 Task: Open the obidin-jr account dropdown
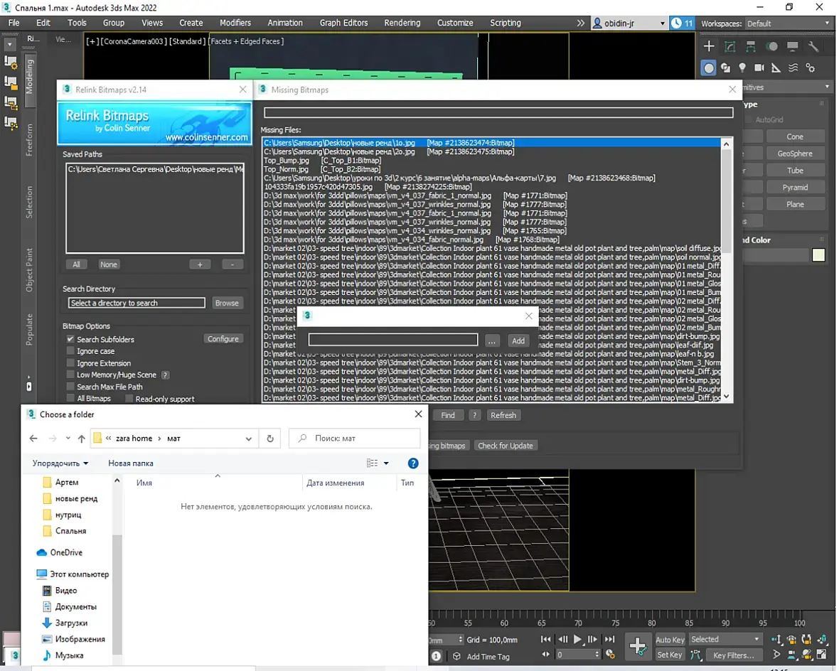click(629, 23)
